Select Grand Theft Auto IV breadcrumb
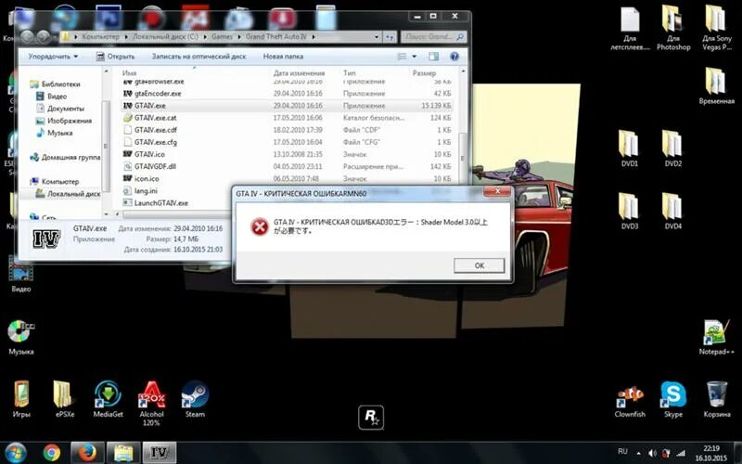Screen dimensions: 742x464 coord(276,36)
